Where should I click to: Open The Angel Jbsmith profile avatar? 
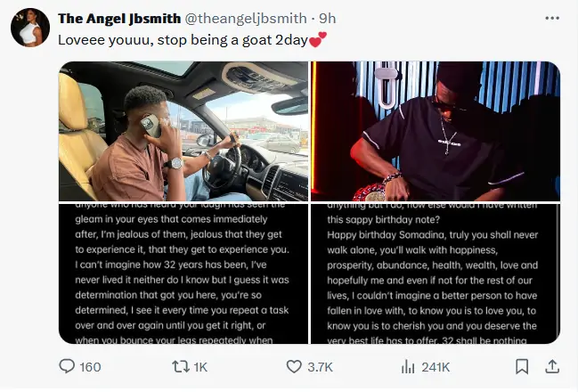point(28,28)
